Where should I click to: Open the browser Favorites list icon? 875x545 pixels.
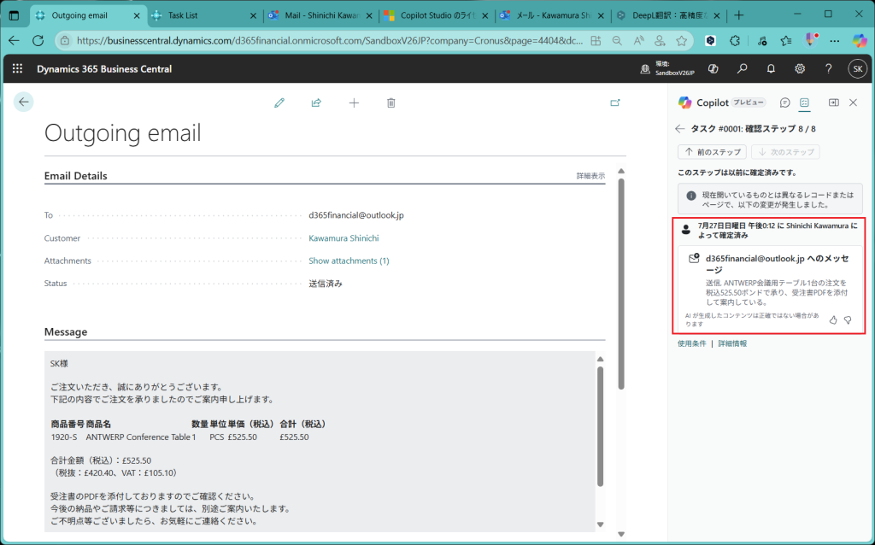tap(786, 41)
